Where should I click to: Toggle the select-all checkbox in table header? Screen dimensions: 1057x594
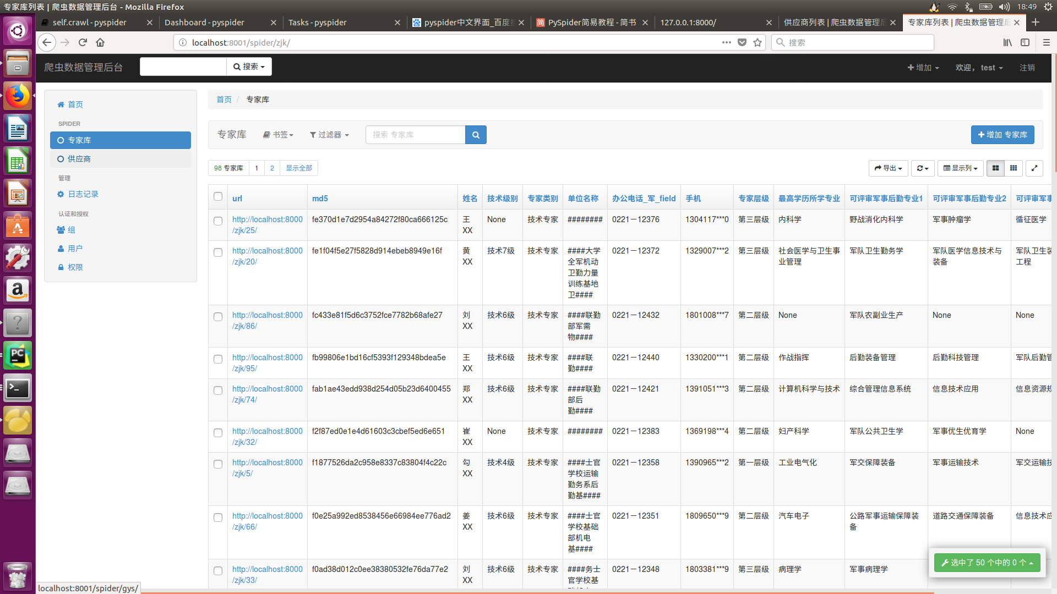218,196
